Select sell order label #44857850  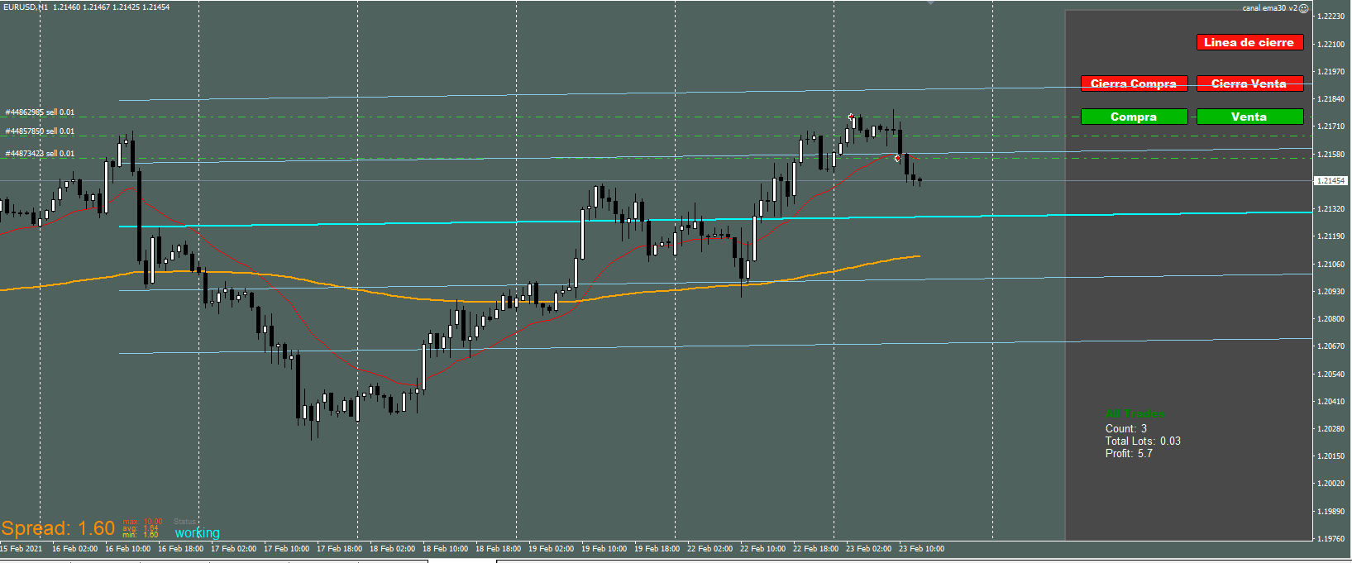[x=40, y=131]
